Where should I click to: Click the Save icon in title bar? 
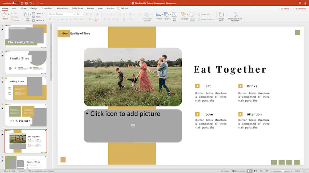pos(27,3)
